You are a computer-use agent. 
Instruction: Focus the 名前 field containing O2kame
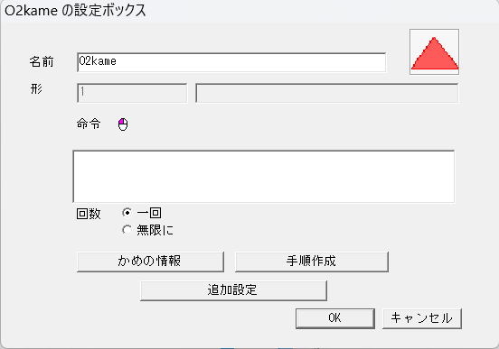pos(231,62)
